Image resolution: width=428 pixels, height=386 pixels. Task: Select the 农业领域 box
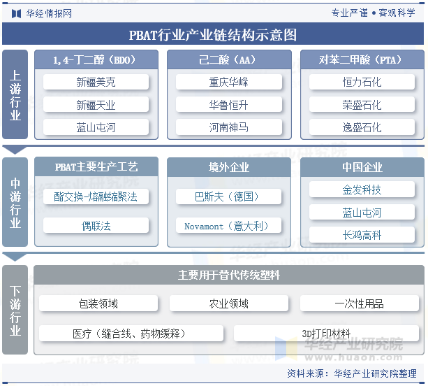229,303
